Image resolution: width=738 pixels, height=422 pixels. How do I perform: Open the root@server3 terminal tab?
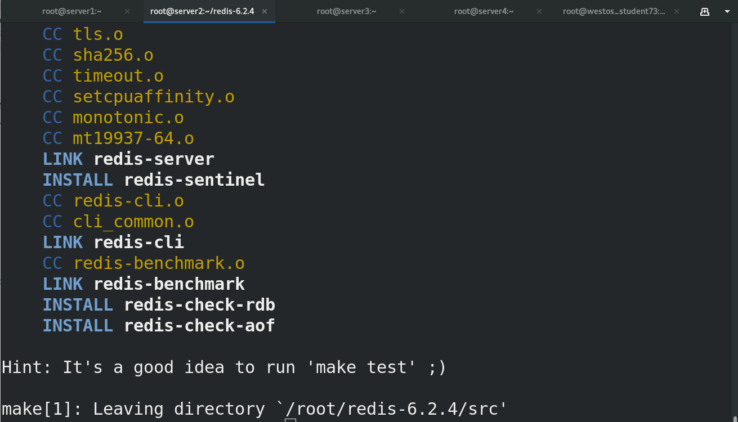[346, 11]
